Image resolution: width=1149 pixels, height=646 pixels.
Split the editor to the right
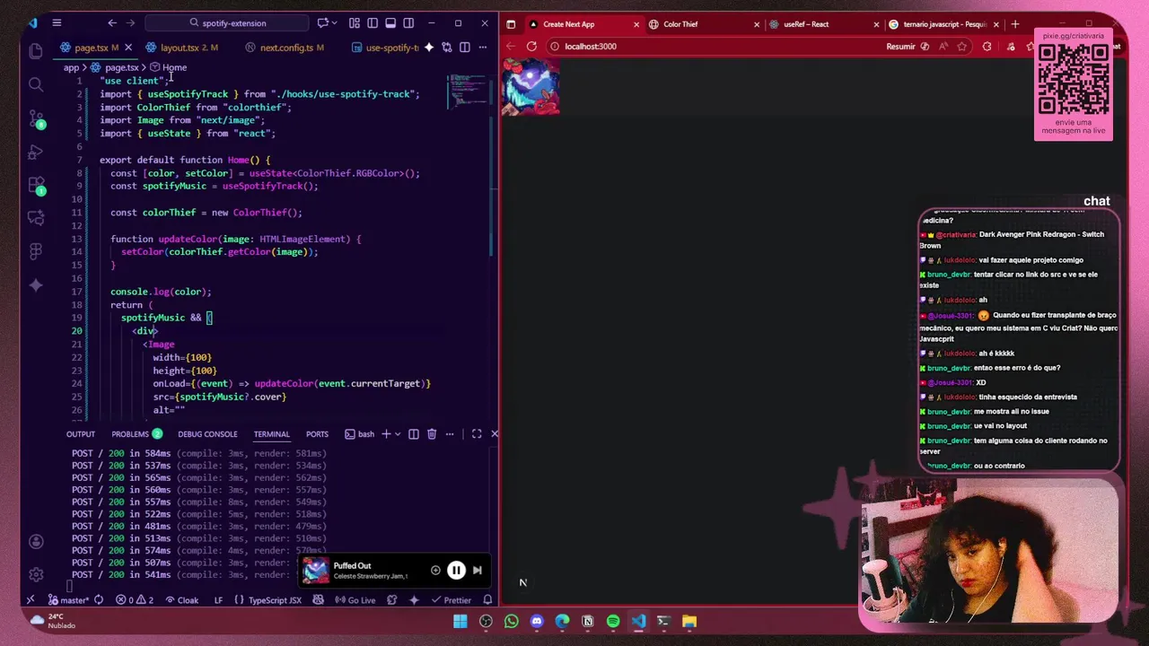point(464,48)
